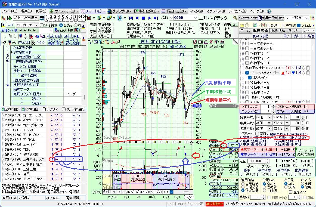316x207 pixels.
Task: Click the blue play forward button
Action: click(x=150, y=18)
